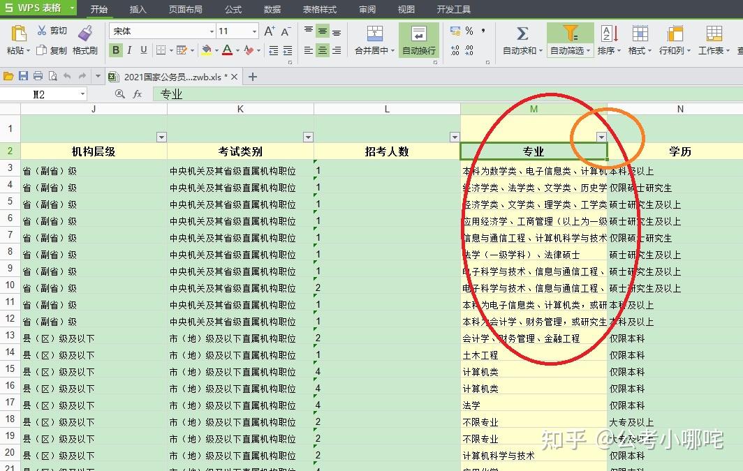Screen dimensions: 743x471
Task: Decrease indent of cell text
Action: tap(274, 51)
